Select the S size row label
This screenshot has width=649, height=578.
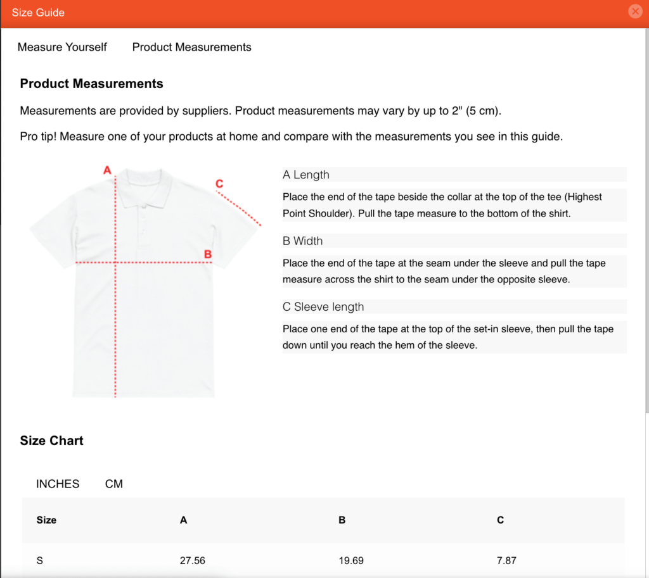40,560
